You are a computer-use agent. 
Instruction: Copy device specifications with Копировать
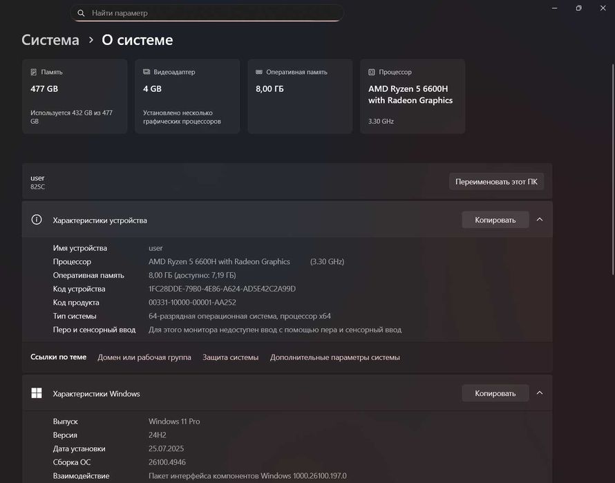(495, 220)
